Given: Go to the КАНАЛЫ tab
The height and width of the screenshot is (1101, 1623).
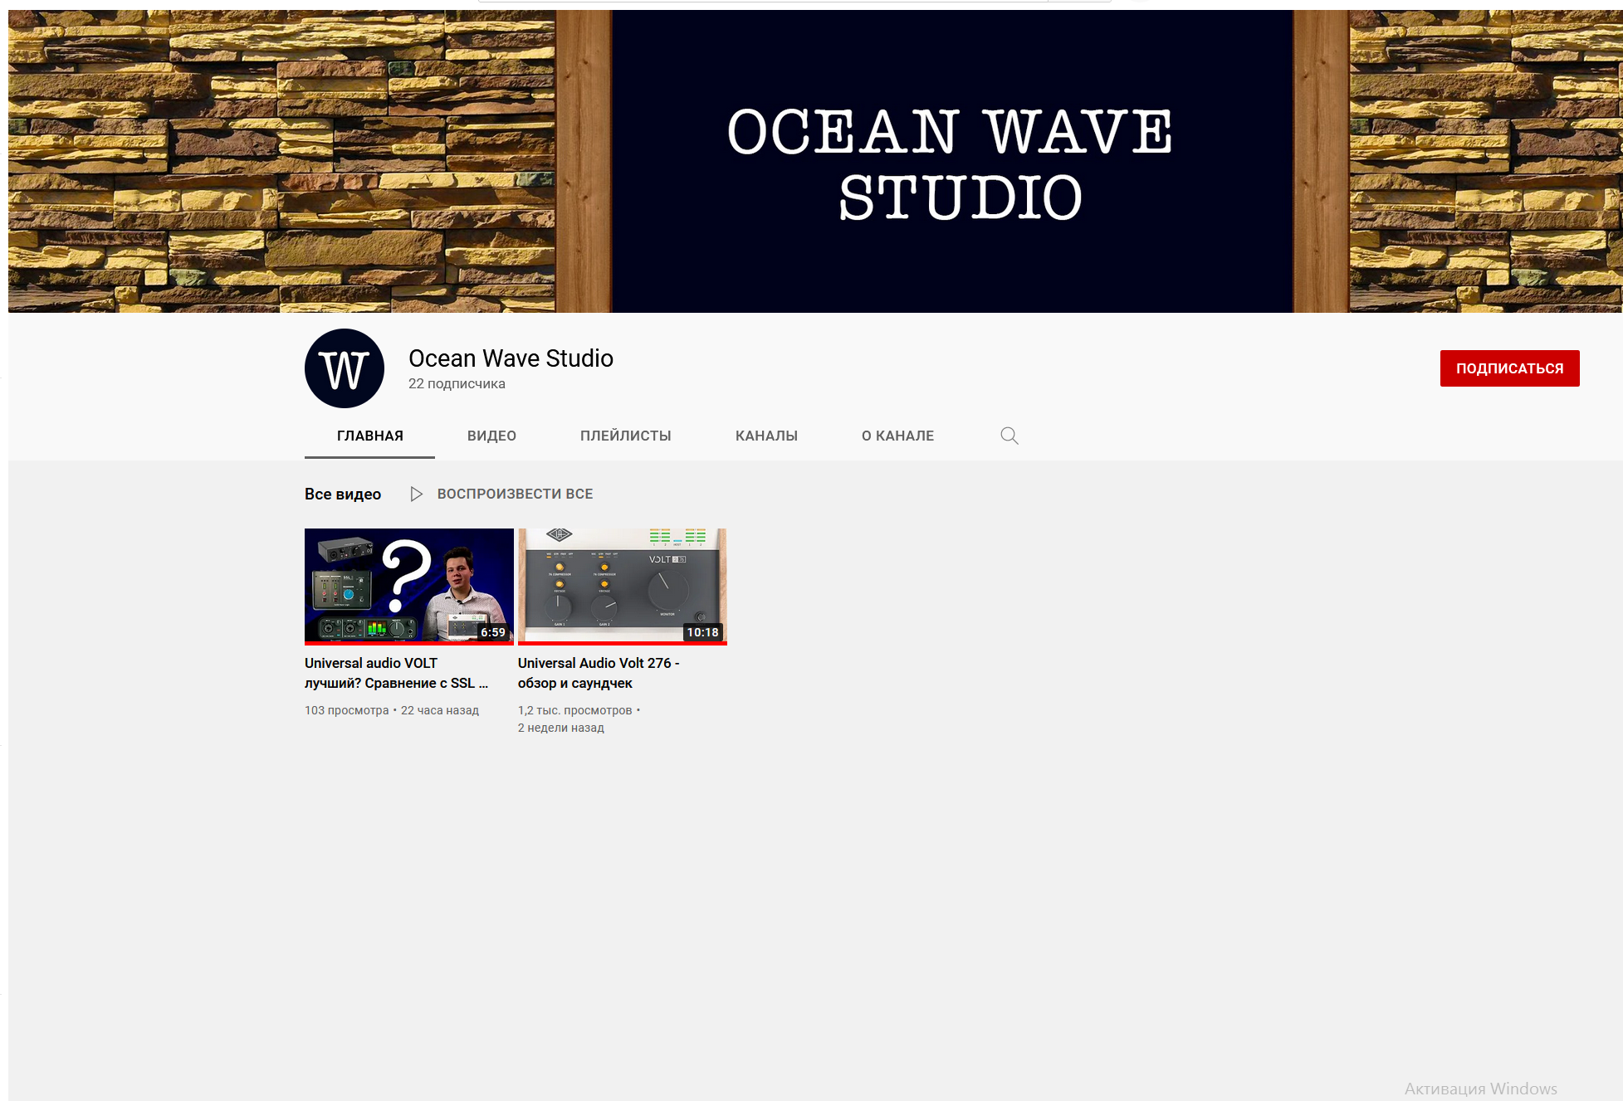Looking at the screenshot, I should pos(766,436).
